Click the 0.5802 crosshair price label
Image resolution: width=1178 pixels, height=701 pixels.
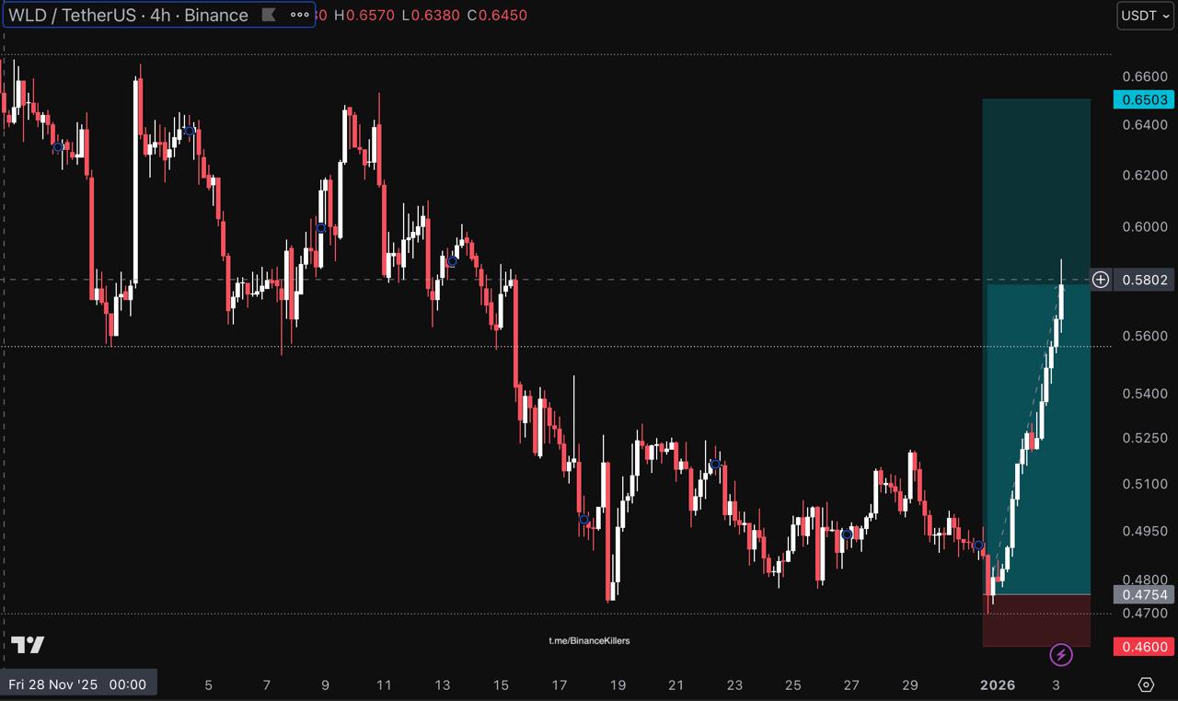(1144, 280)
